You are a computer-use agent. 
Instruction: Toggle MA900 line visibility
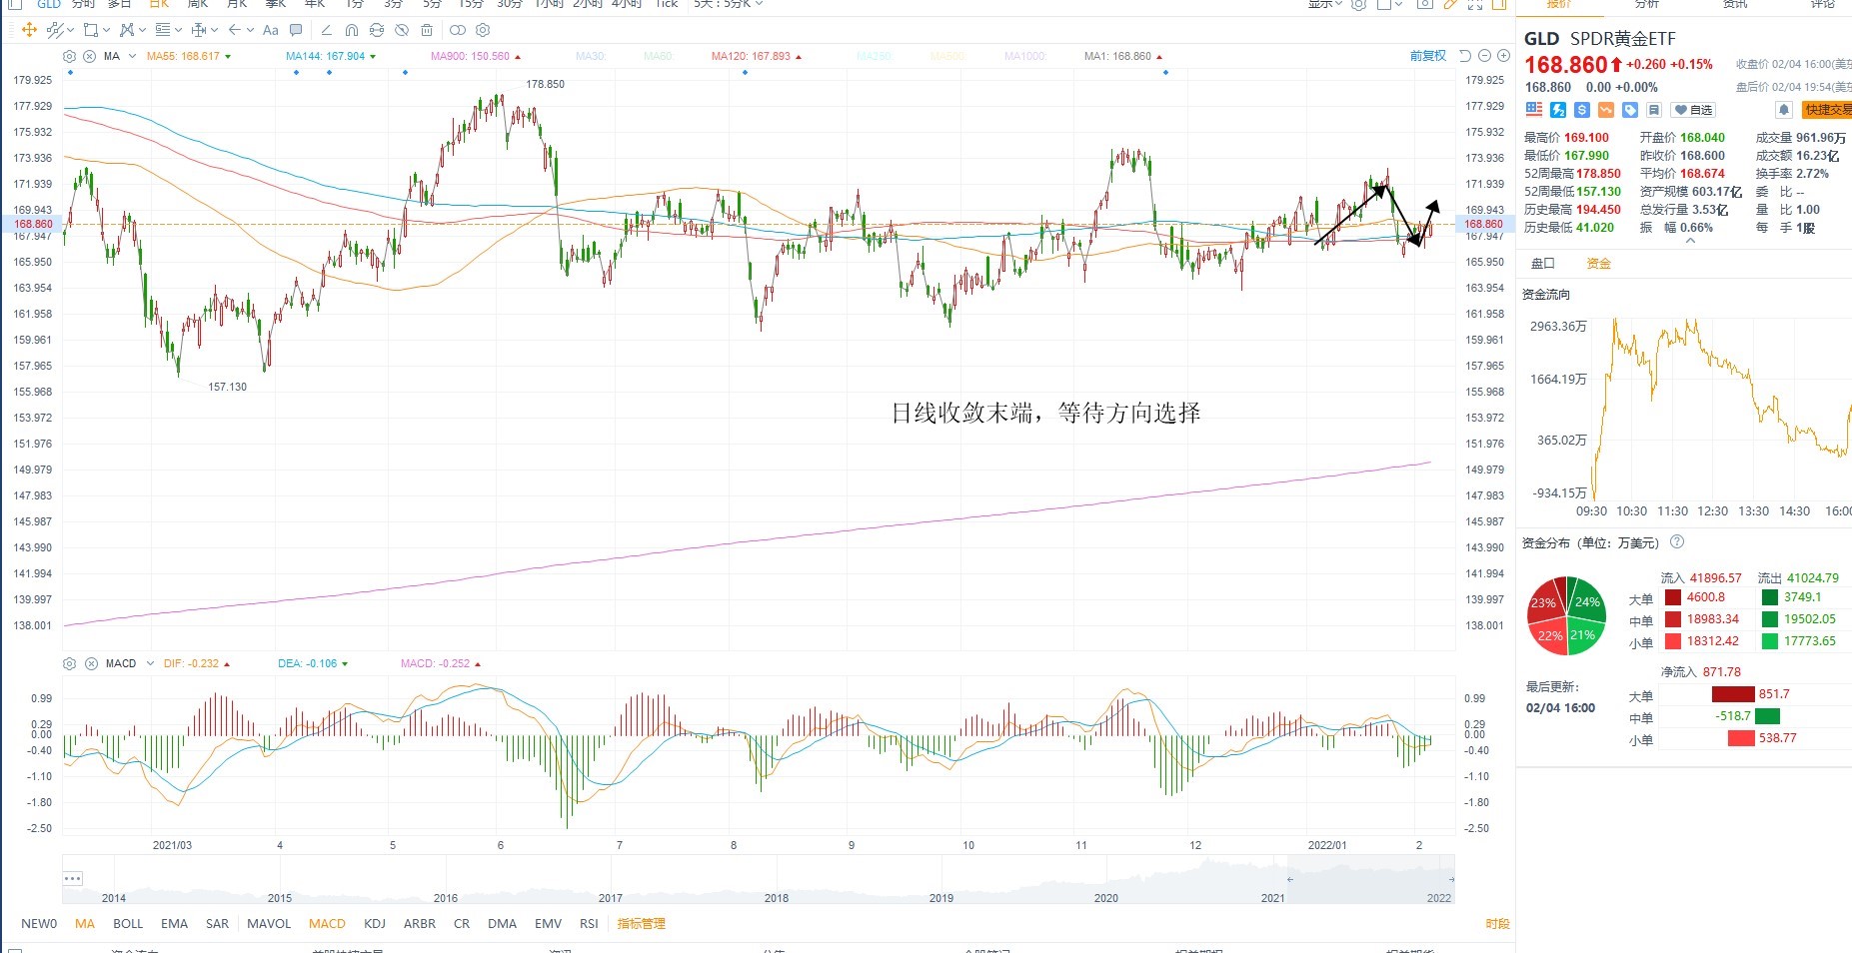pos(476,56)
